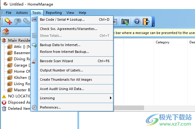Select Backup Data to Internet
The width and height of the screenshot is (195, 129).
[x=60, y=45]
